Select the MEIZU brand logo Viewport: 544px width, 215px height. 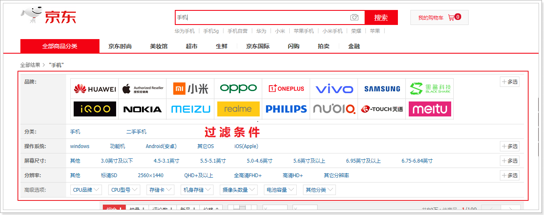tap(190, 109)
